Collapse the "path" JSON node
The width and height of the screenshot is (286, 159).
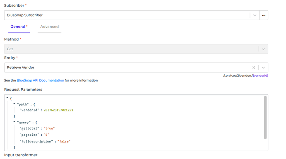tap(14, 104)
